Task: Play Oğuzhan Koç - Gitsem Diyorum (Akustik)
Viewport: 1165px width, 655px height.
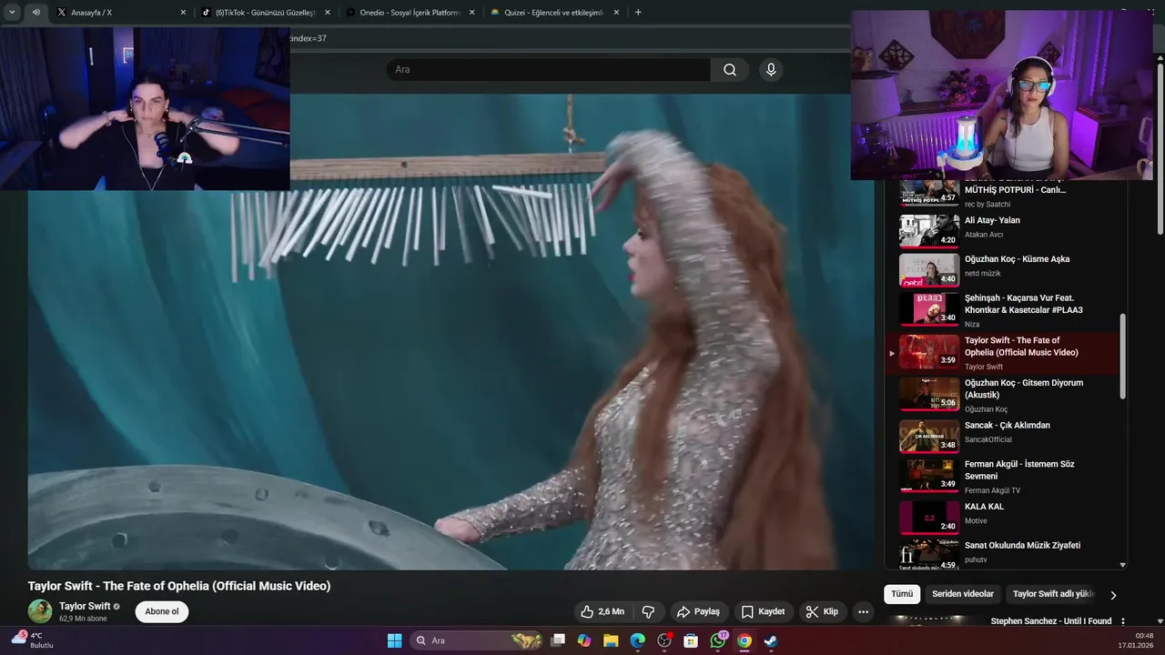Action: (1001, 395)
